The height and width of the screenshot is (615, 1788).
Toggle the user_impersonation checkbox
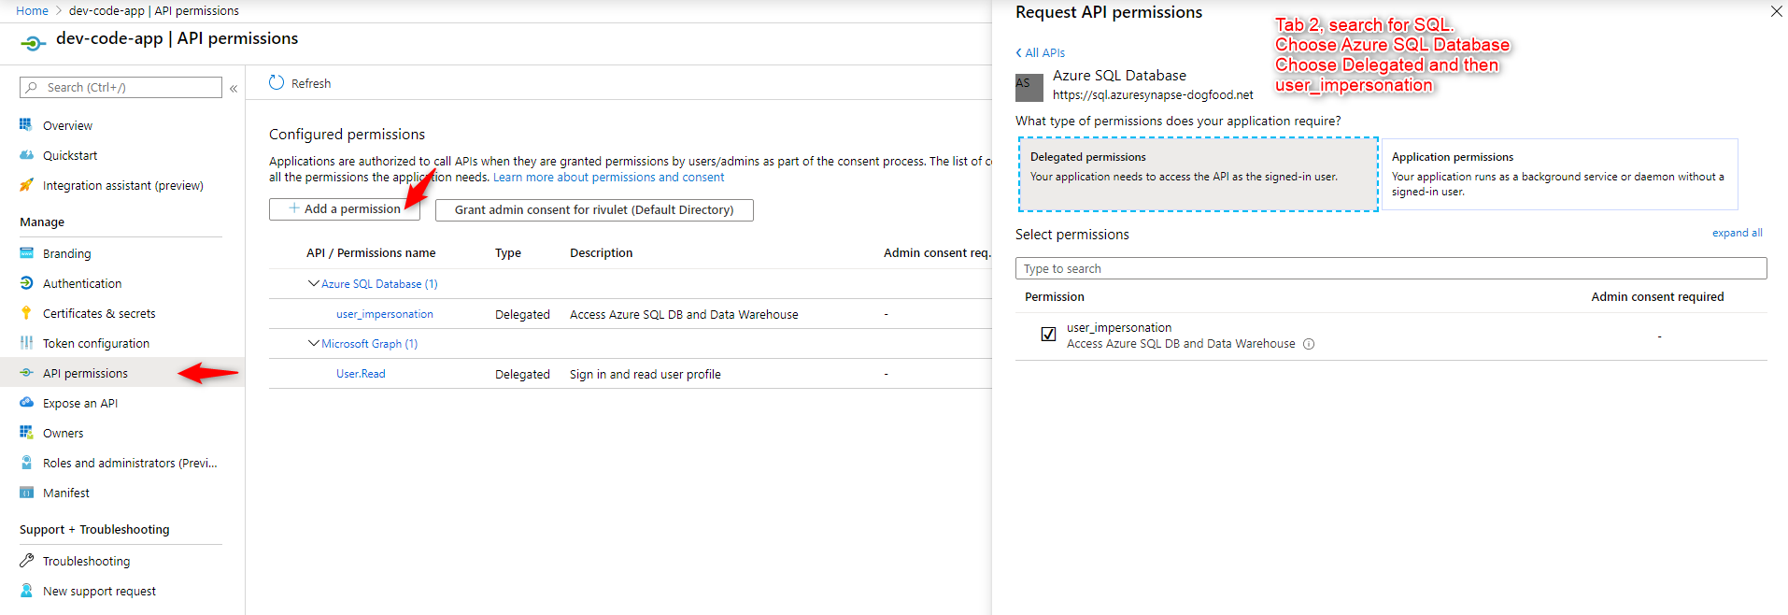point(1048,334)
